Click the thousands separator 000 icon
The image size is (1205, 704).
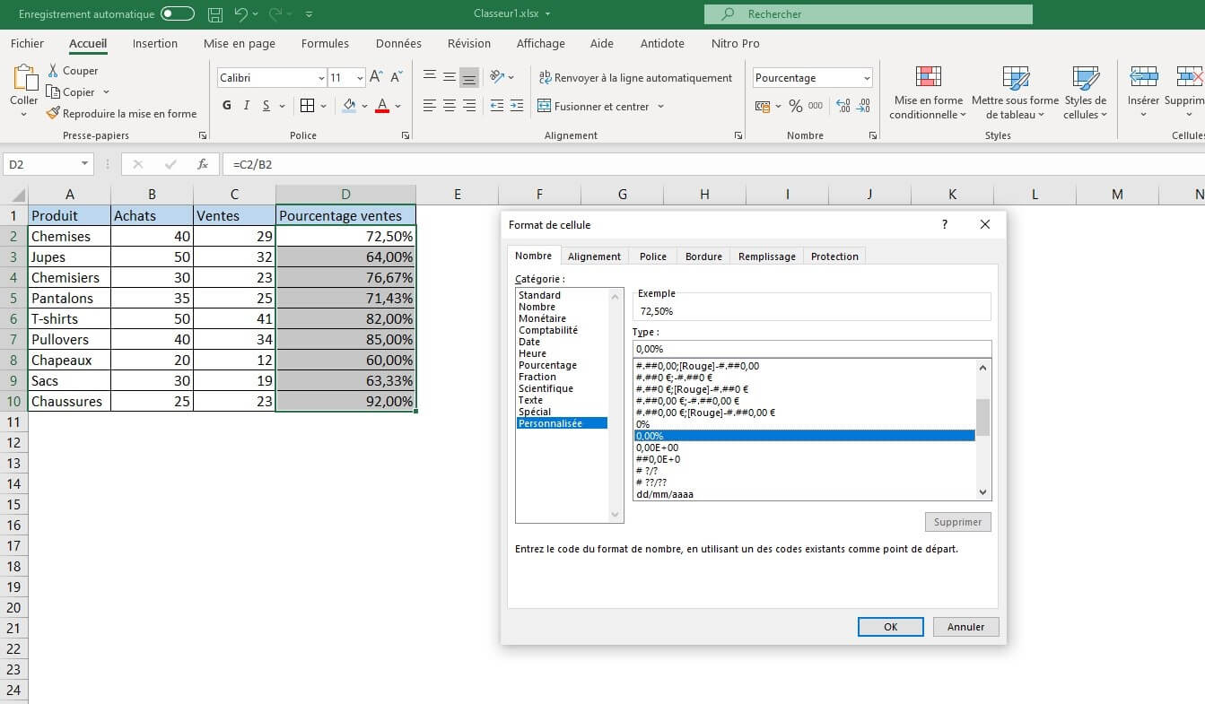coord(816,105)
